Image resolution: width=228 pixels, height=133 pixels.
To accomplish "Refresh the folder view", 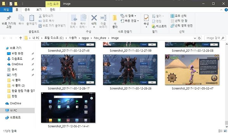I will pos(199,38).
